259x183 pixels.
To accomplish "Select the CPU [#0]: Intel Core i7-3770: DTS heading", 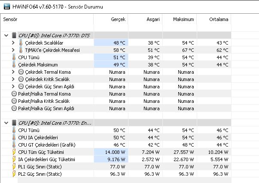I will 54,36.
